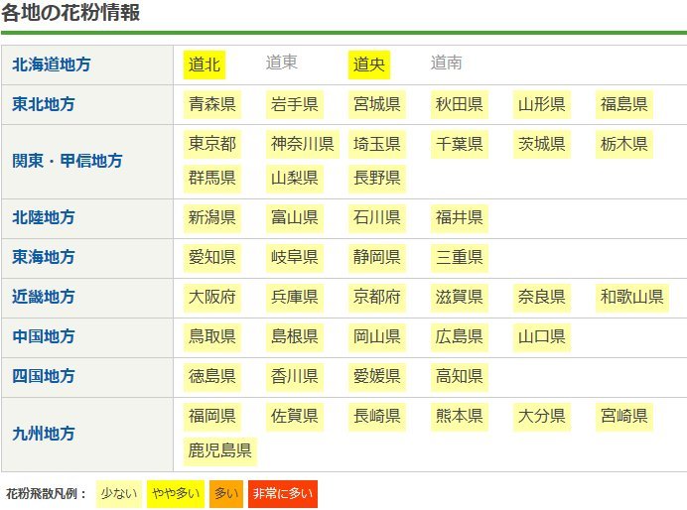Image resolution: width=687 pixels, height=510 pixels.
Task: Select 東京都 in the Kanto region
Action: [x=212, y=144]
